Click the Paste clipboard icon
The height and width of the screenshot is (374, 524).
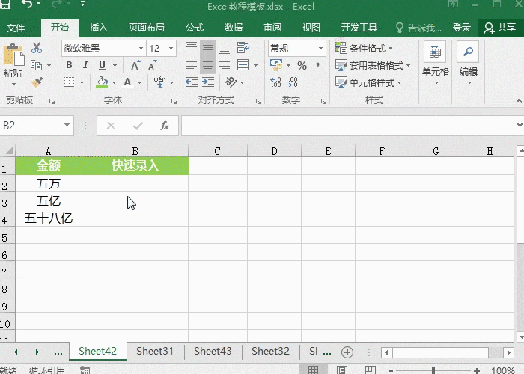13,55
